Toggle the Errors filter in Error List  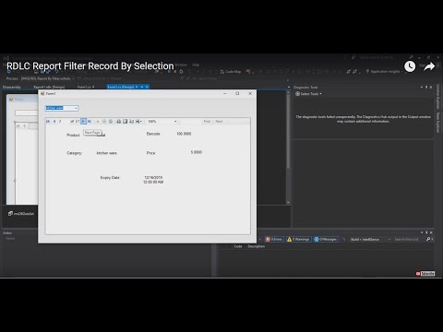(x=274, y=239)
